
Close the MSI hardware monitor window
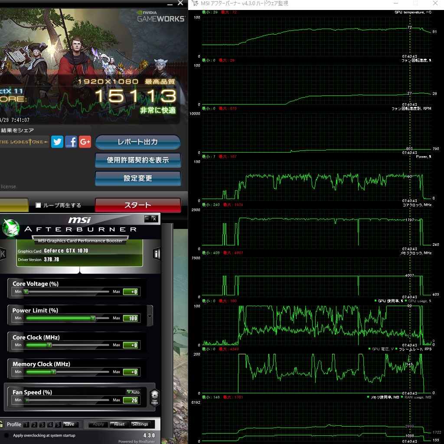tap(435, 3)
